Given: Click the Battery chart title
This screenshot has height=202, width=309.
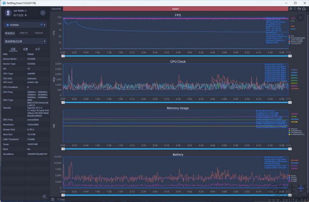Looking at the screenshot, I should coord(178,154).
